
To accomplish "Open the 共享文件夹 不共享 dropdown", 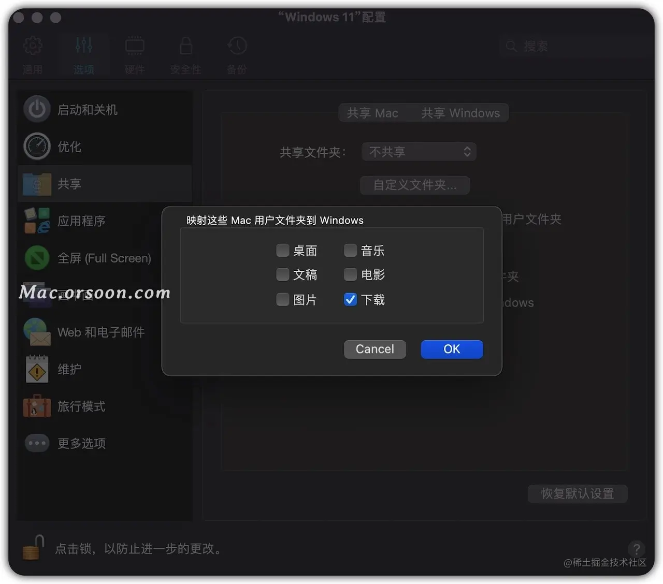I will 419,152.
